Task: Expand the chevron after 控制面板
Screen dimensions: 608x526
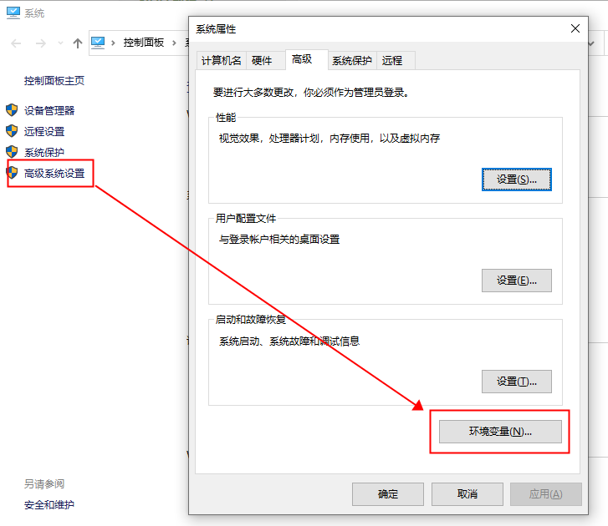Action: [x=174, y=43]
